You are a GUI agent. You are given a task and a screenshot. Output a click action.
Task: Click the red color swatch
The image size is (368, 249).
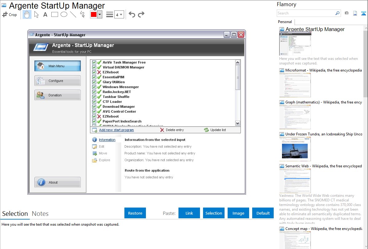[94, 14]
